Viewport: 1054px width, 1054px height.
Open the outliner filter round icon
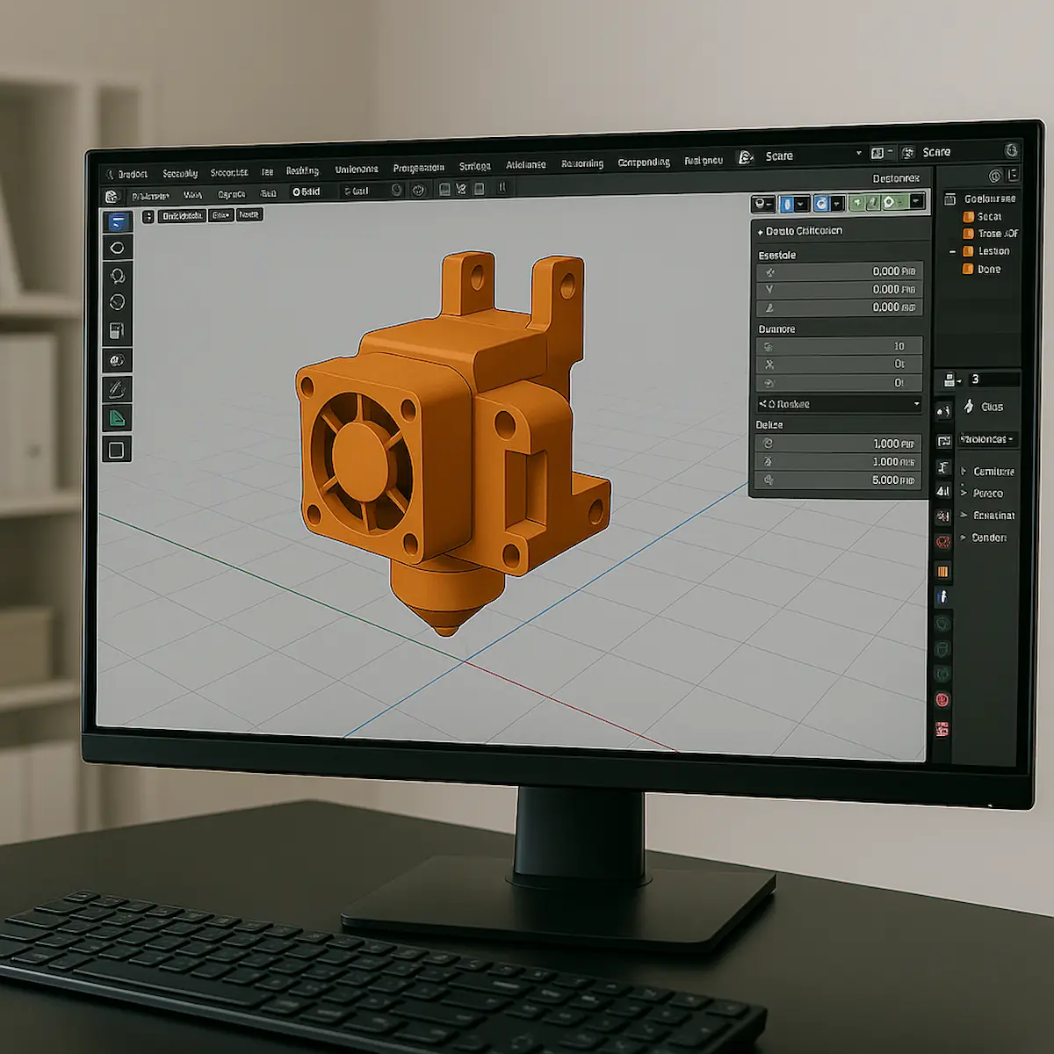[995, 176]
